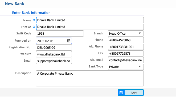Screen dimensions: 176x104
Task: Click the double-arrow icon beside Name
Action: click(x=34, y=20)
